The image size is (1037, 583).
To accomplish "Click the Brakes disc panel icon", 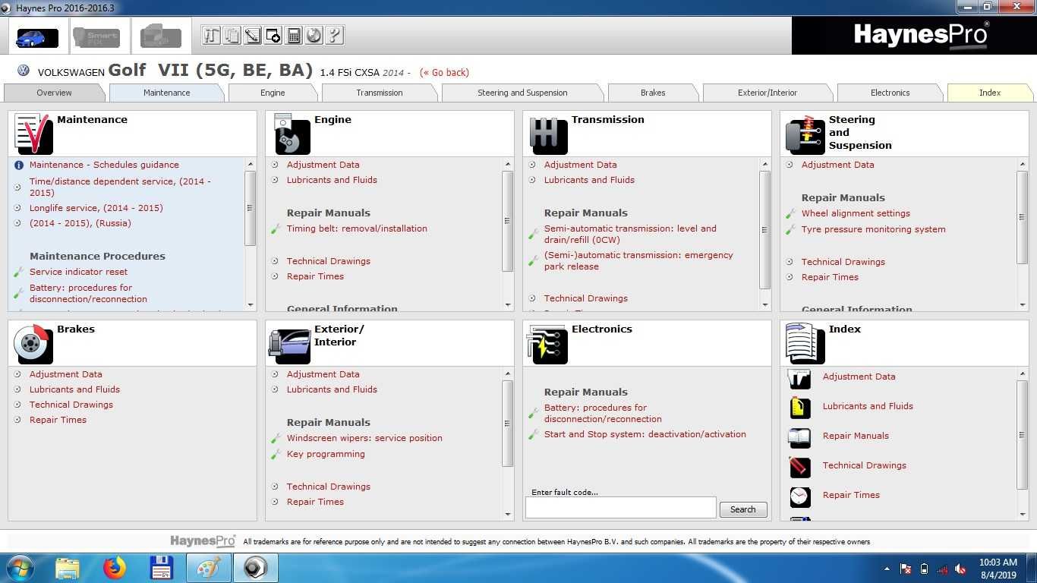I will 33,344.
